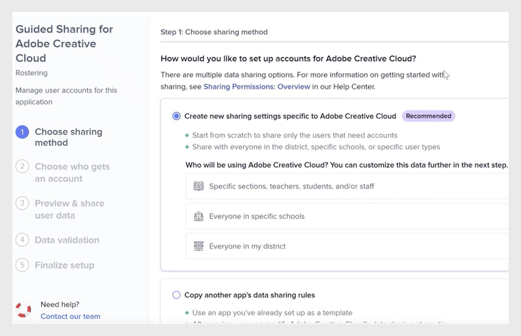
Task: Click 'Manage user accounts for this application' text
Action: click(x=66, y=96)
